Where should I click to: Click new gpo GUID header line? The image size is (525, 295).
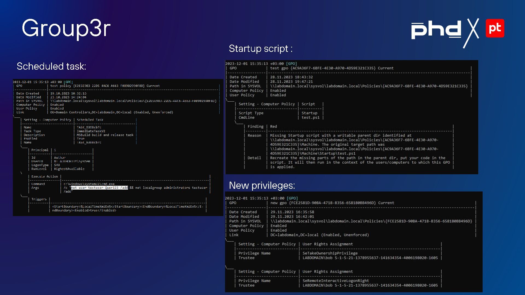(332, 203)
